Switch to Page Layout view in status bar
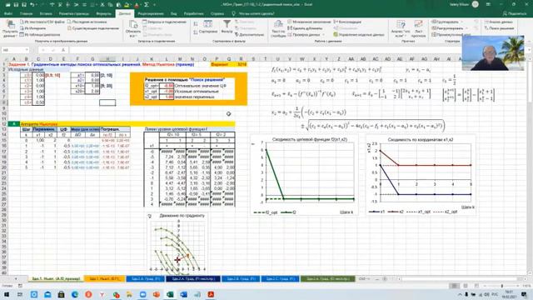Screen dimensions: 533x300 coord(466,286)
